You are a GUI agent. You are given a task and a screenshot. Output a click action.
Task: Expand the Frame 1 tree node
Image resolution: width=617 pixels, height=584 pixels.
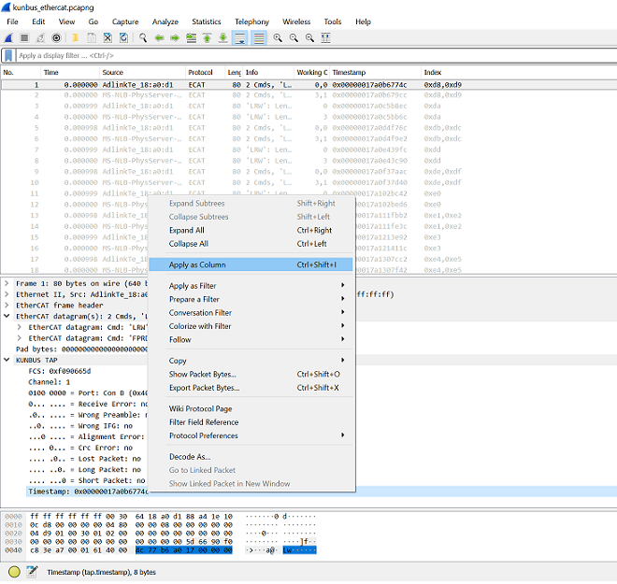[x=7, y=283]
